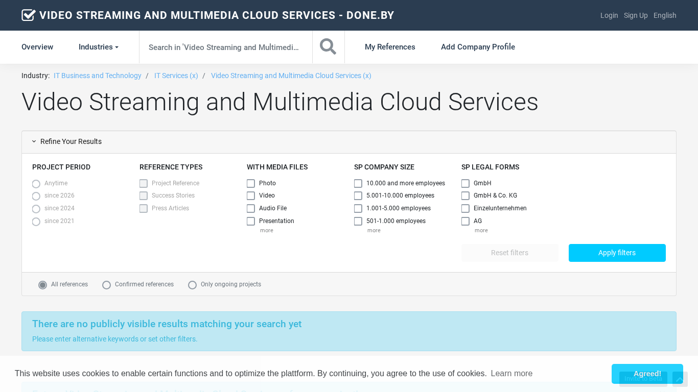Check 10.000 and more employees box

[x=358, y=183]
